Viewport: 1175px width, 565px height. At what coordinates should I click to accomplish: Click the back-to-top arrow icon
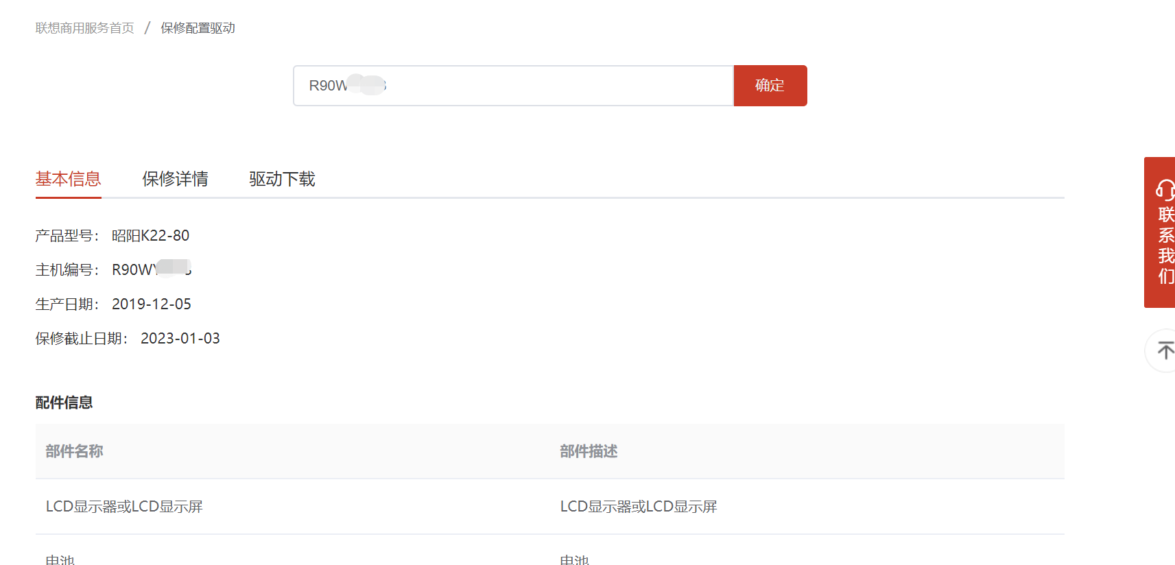(x=1164, y=351)
